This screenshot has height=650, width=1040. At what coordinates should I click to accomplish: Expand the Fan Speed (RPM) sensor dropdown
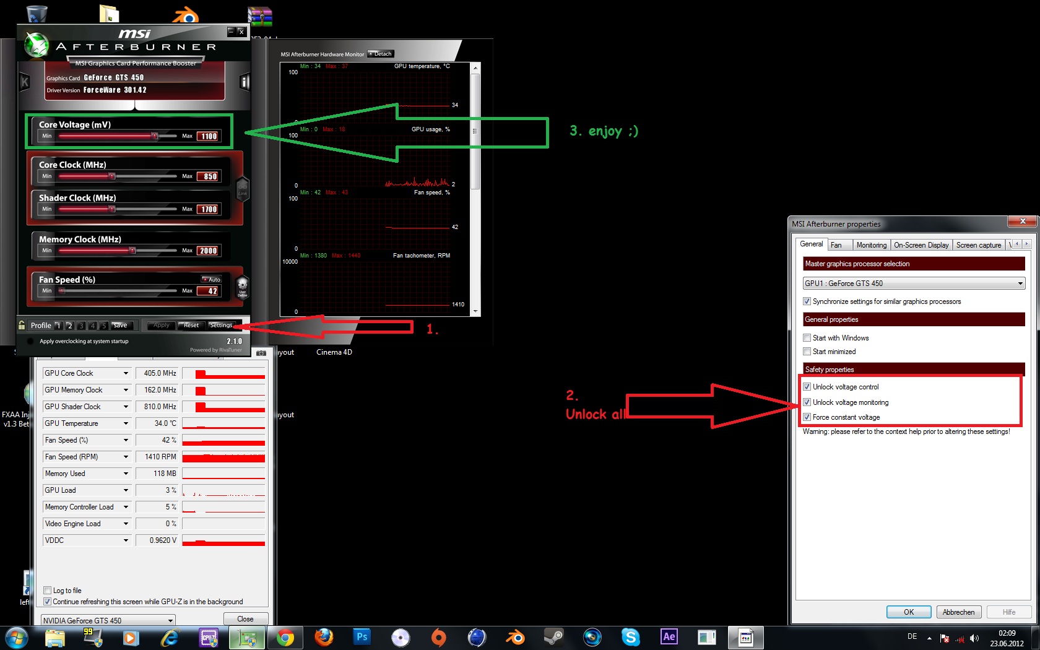pyautogui.click(x=126, y=457)
